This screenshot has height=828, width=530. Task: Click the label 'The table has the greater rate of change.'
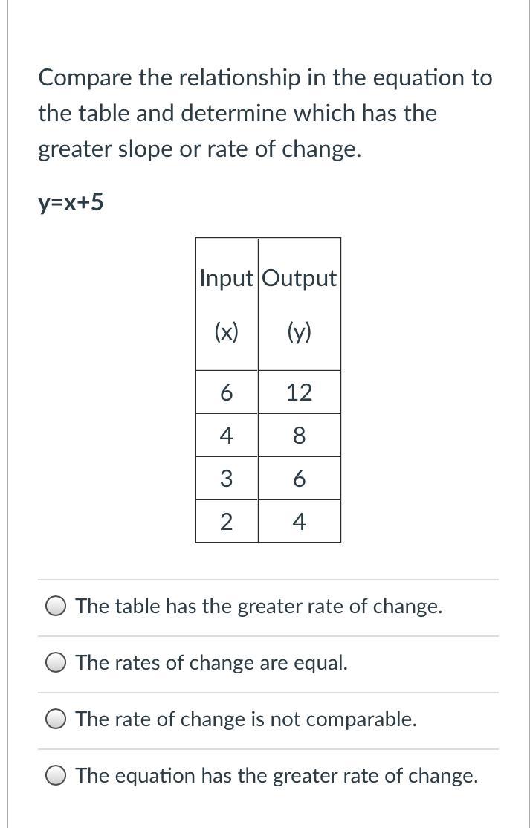point(259,607)
